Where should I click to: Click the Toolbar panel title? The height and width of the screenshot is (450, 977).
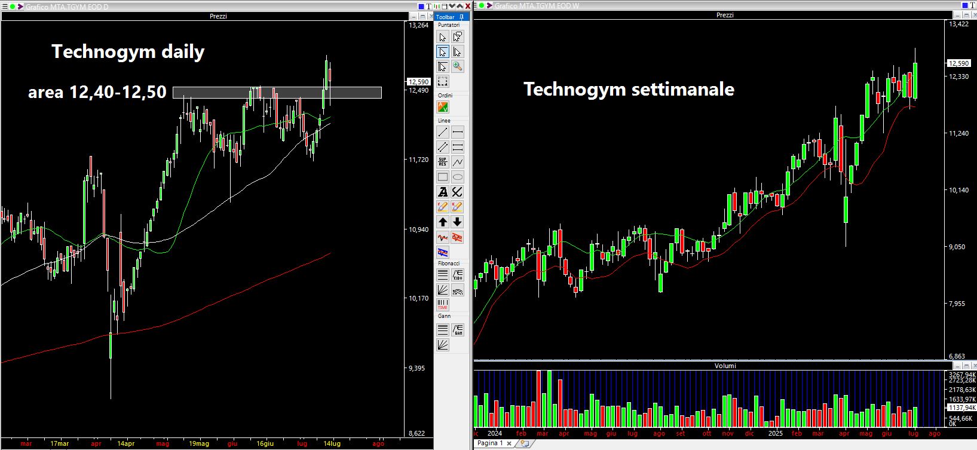point(445,17)
